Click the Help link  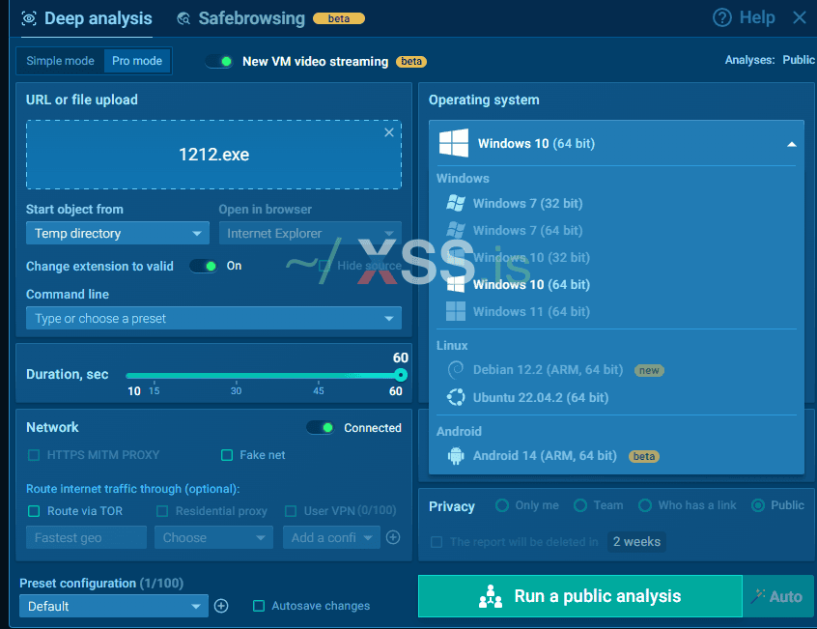[x=757, y=17]
